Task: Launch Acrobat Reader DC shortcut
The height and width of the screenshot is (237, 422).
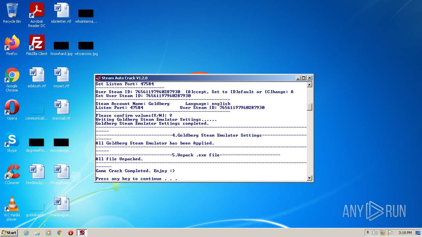Action: (x=37, y=15)
